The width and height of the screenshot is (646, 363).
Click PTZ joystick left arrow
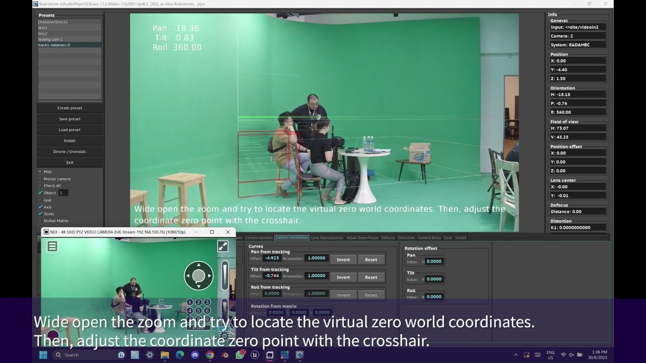click(188, 275)
